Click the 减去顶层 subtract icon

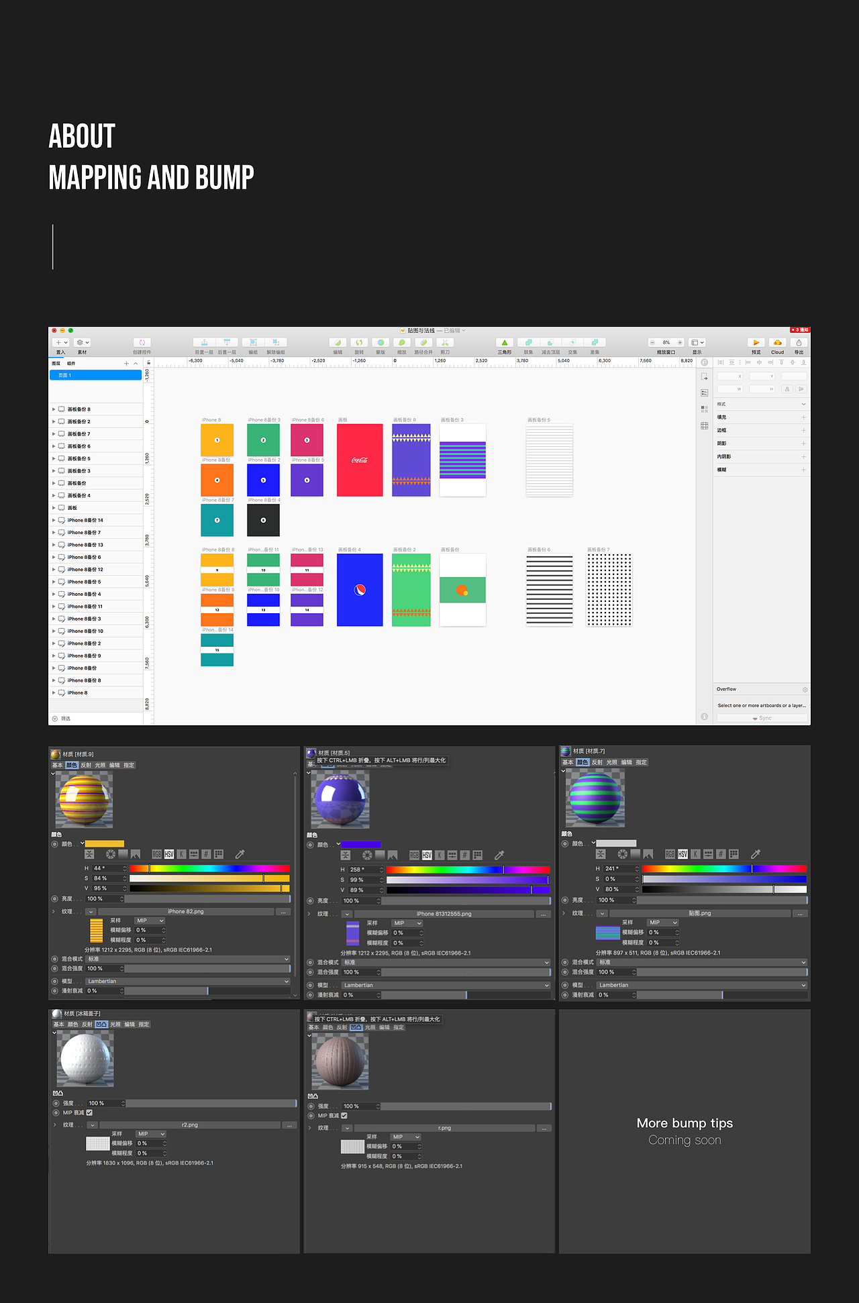[x=550, y=342]
